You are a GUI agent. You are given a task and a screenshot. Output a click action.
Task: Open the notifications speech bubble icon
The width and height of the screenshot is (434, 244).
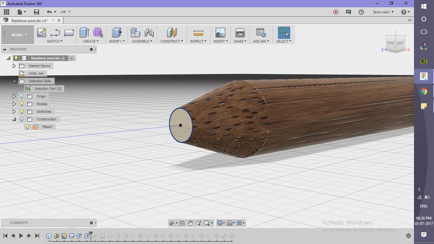coord(349,12)
